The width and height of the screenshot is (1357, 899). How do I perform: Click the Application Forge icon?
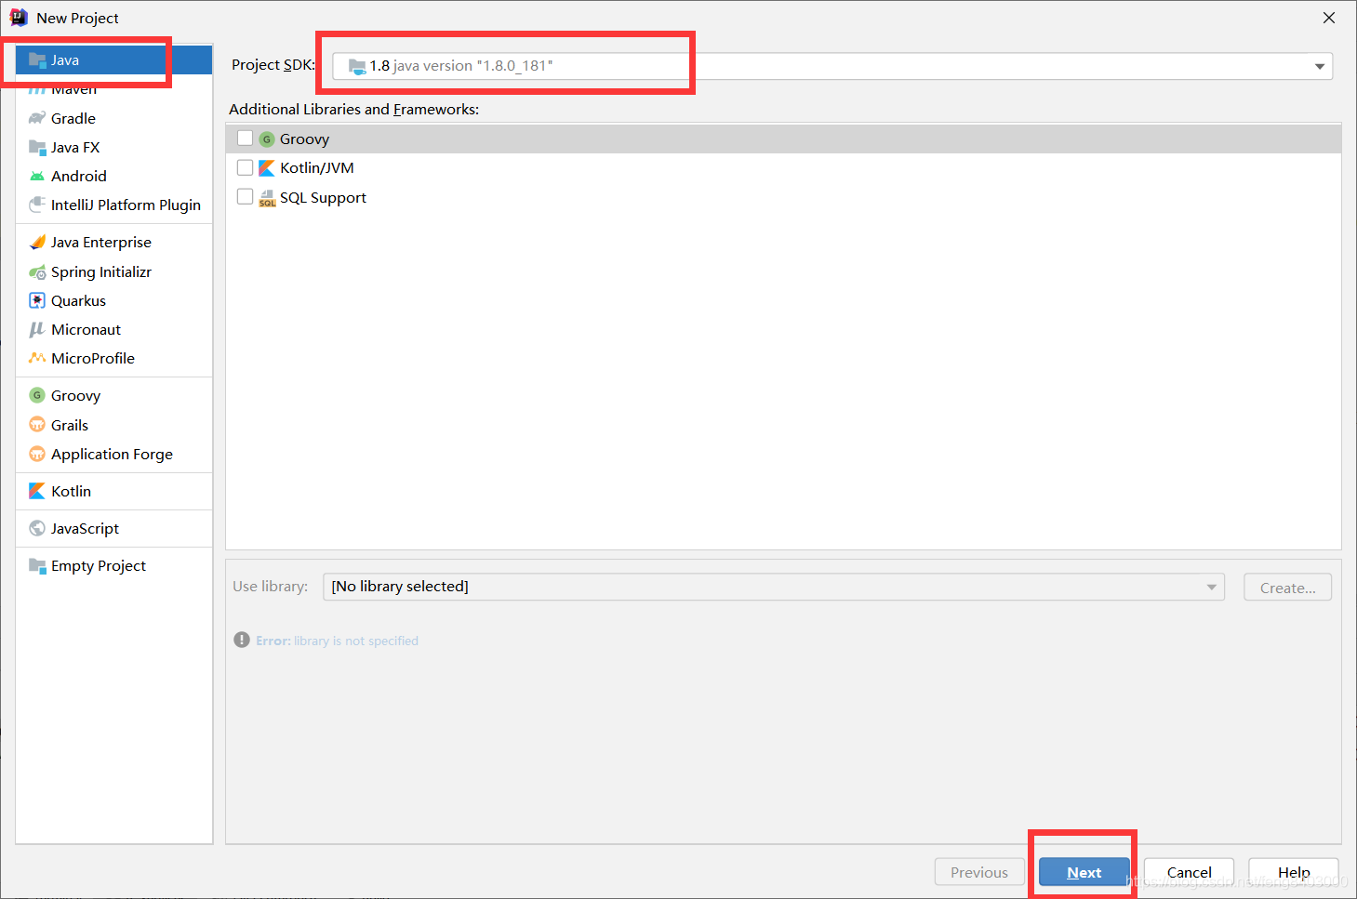(x=37, y=454)
